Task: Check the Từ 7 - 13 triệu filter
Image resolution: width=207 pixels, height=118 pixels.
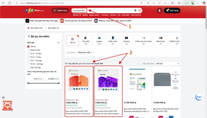Action: 28,61
